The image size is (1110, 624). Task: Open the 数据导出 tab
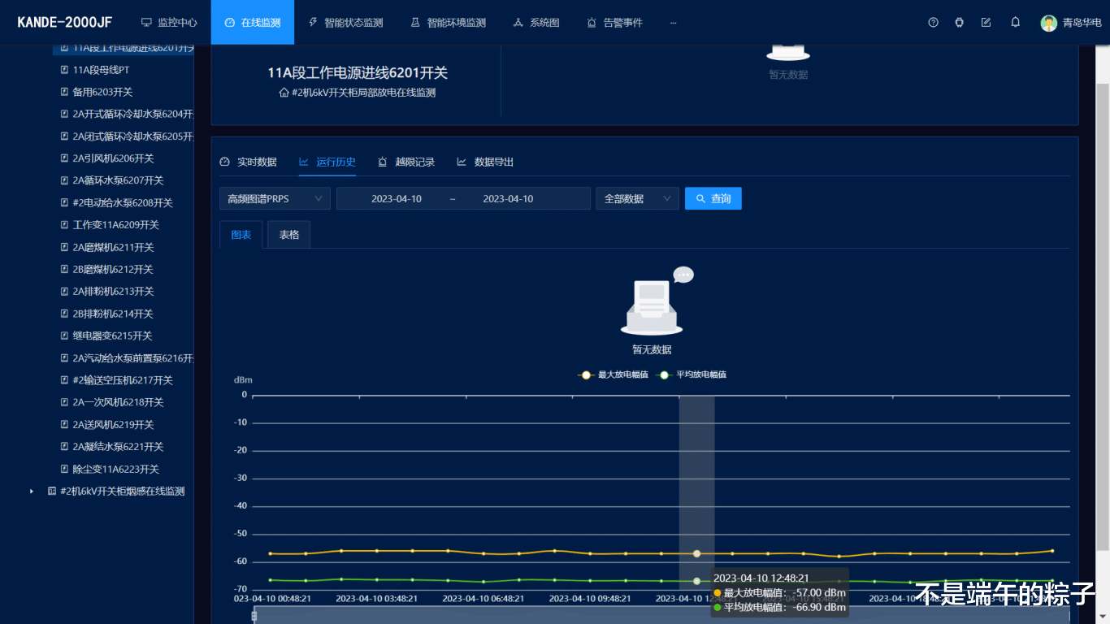click(x=485, y=162)
